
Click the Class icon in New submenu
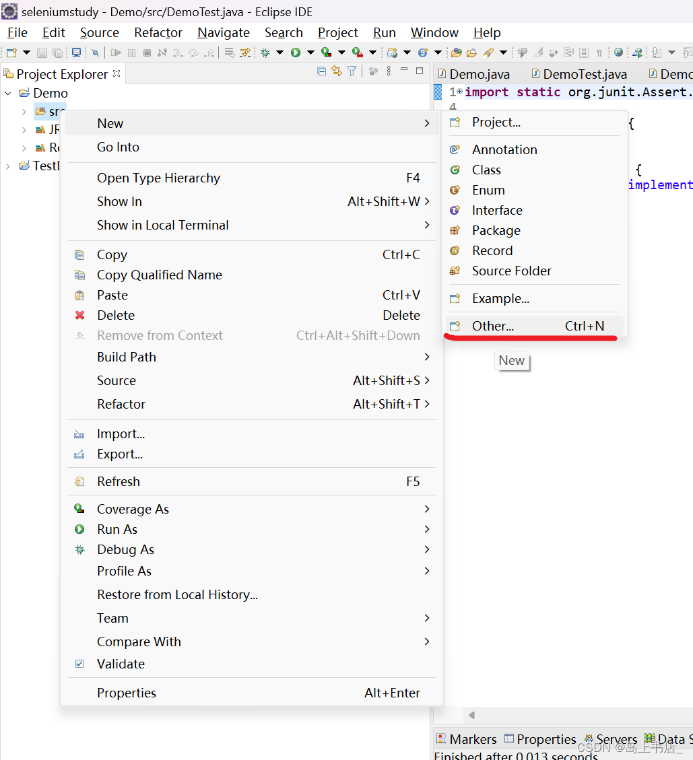click(455, 170)
